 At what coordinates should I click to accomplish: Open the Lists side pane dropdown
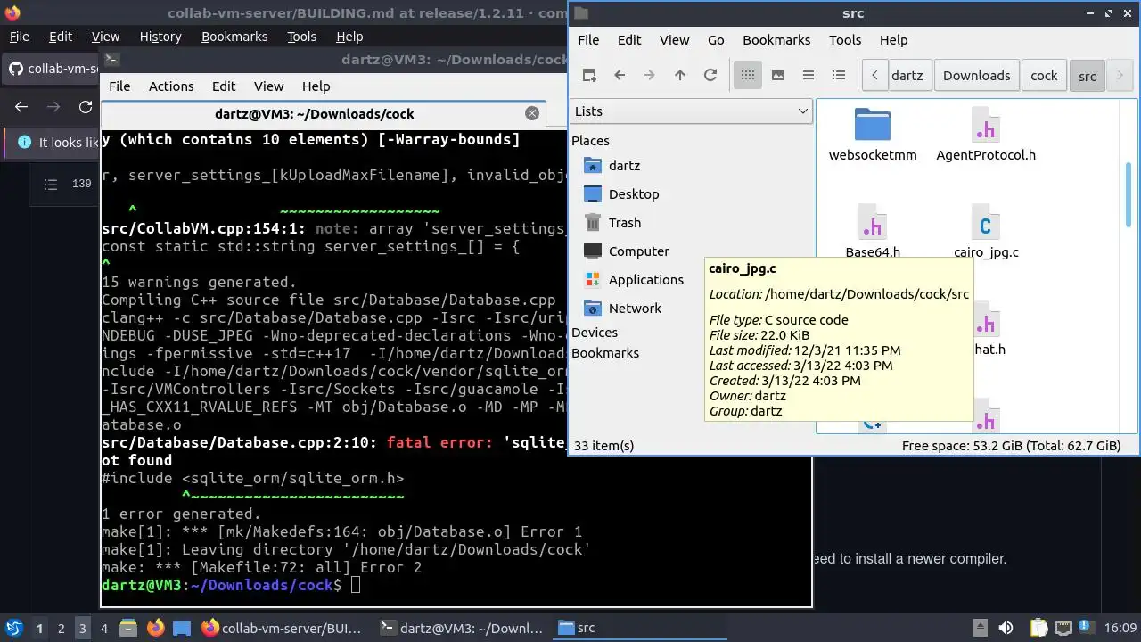691,111
